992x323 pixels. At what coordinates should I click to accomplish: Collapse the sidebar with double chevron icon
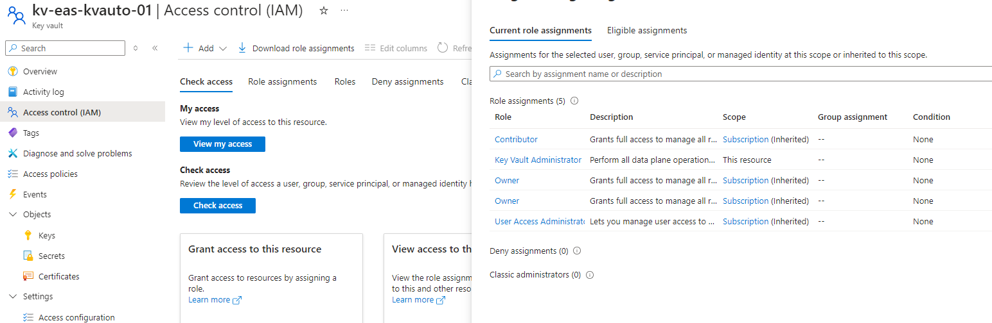(x=155, y=48)
